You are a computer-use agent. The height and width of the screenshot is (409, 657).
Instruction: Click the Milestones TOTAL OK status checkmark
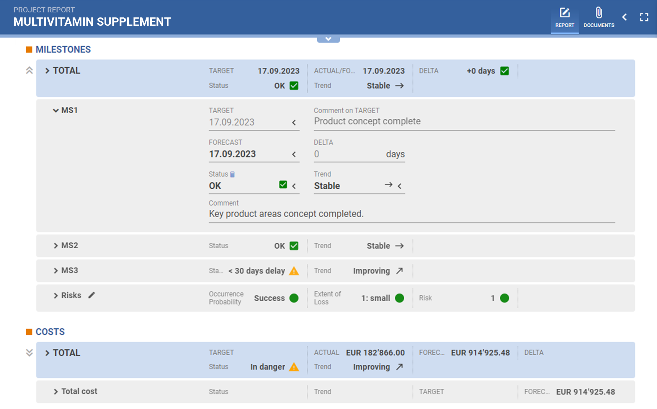click(x=294, y=86)
